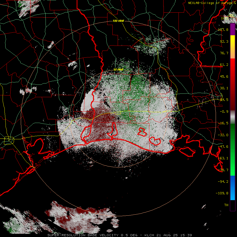Click the 50 NMI range ring label
Viewport: 237px width, 237px height.
pyautogui.click(x=118, y=70)
